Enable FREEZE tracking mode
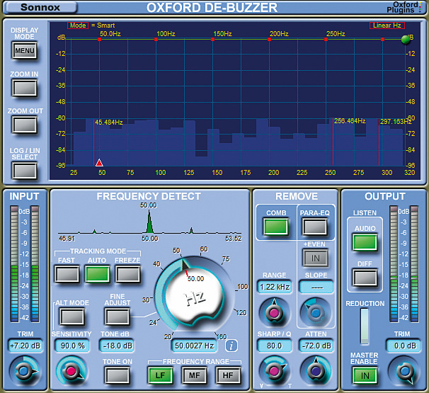The width and height of the screenshot is (429, 393). coord(127,274)
